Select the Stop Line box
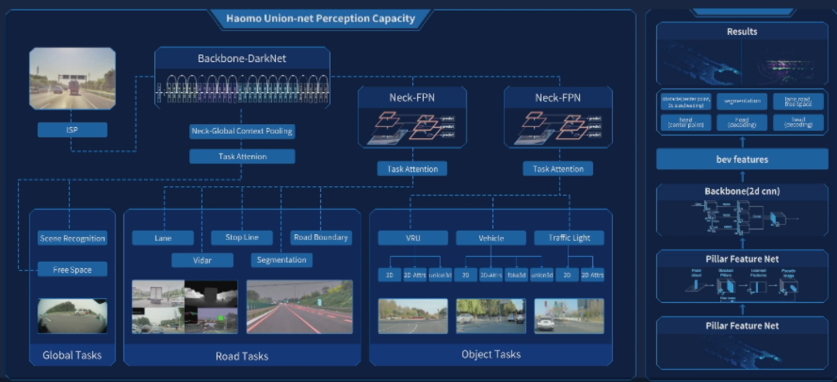 pyautogui.click(x=242, y=237)
